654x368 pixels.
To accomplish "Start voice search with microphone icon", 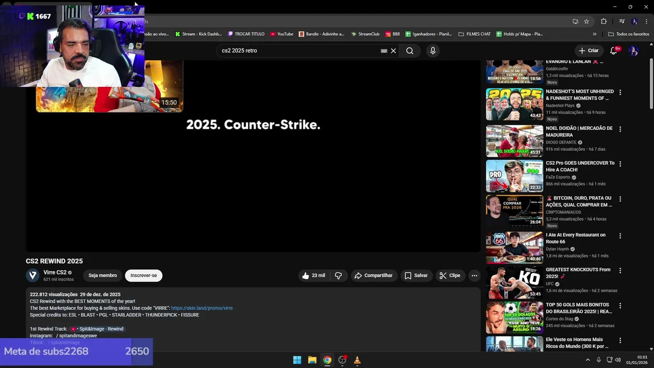I will 433,51.
